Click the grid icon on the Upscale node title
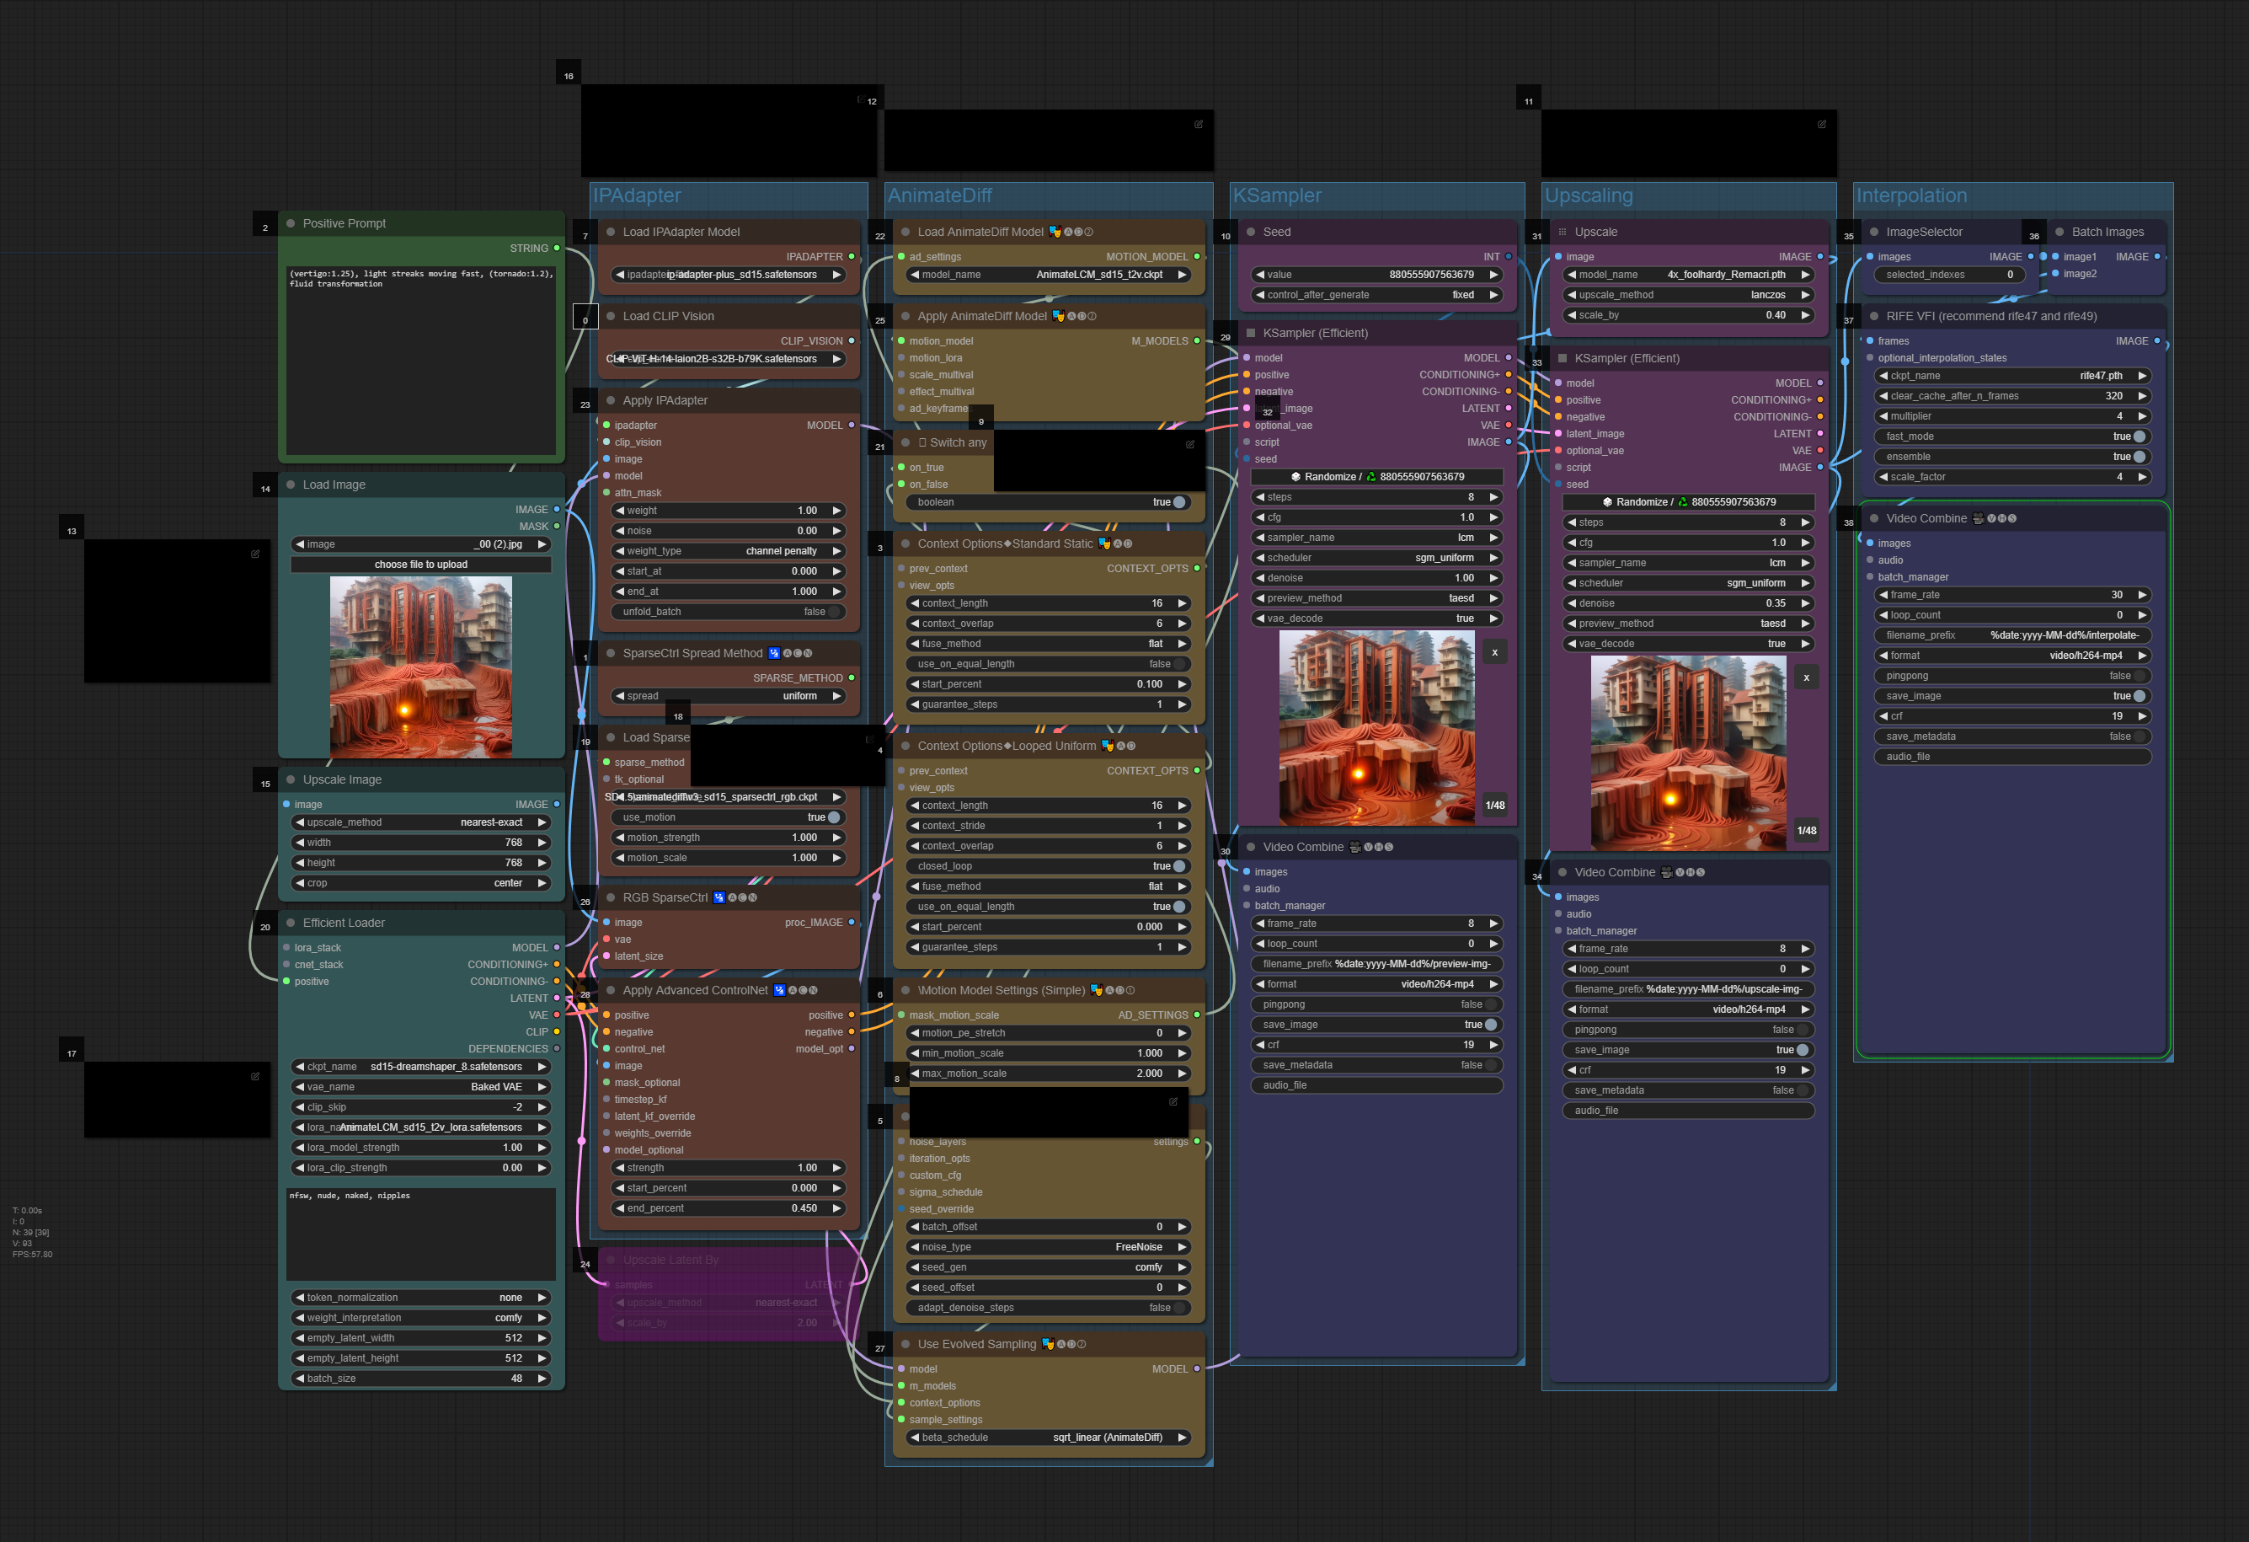 [1562, 233]
